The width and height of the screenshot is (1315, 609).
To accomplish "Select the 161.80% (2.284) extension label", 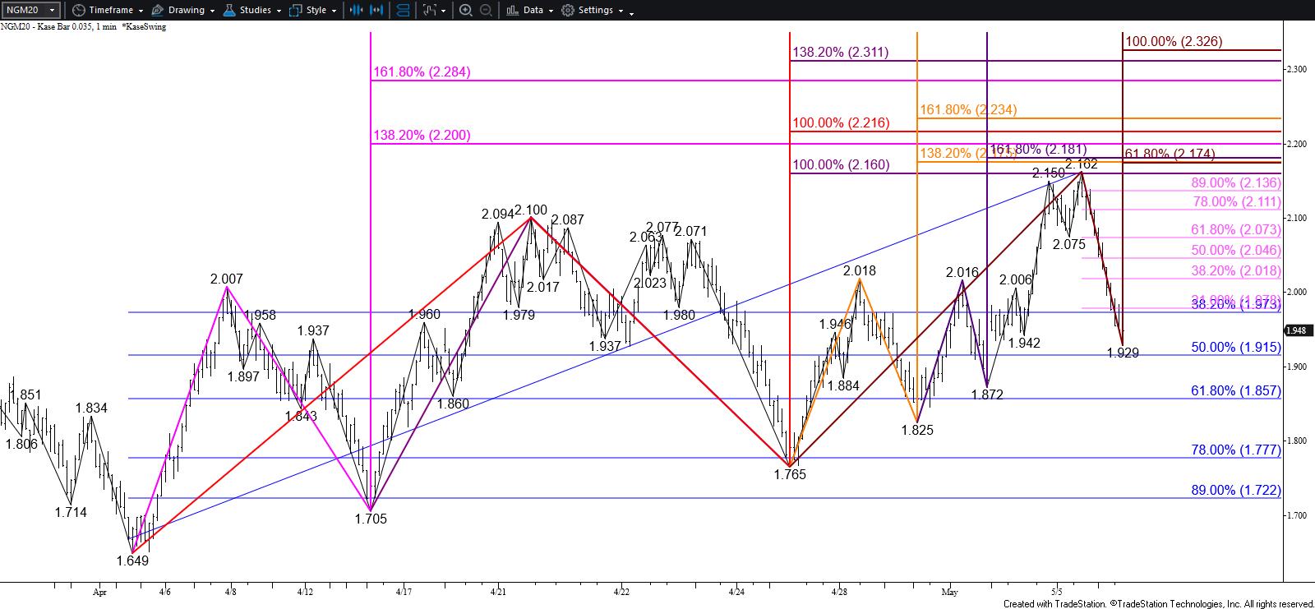I will click(422, 72).
